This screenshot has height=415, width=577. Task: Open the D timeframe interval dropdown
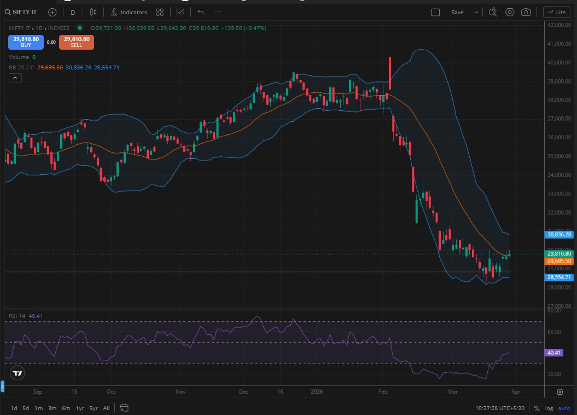[73, 12]
